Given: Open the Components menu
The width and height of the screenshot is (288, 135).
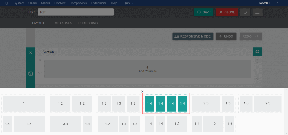Looking at the screenshot, I should (x=78, y=3).
